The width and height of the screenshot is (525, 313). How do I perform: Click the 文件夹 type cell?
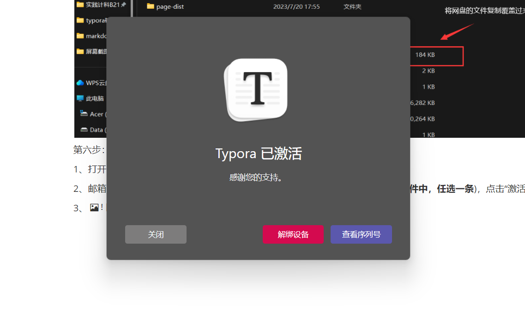point(352,6)
